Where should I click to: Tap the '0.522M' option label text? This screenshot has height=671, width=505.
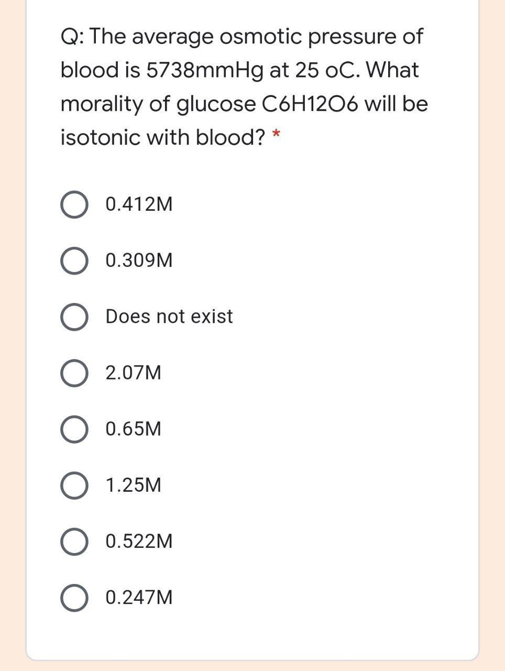click(x=139, y=542)
